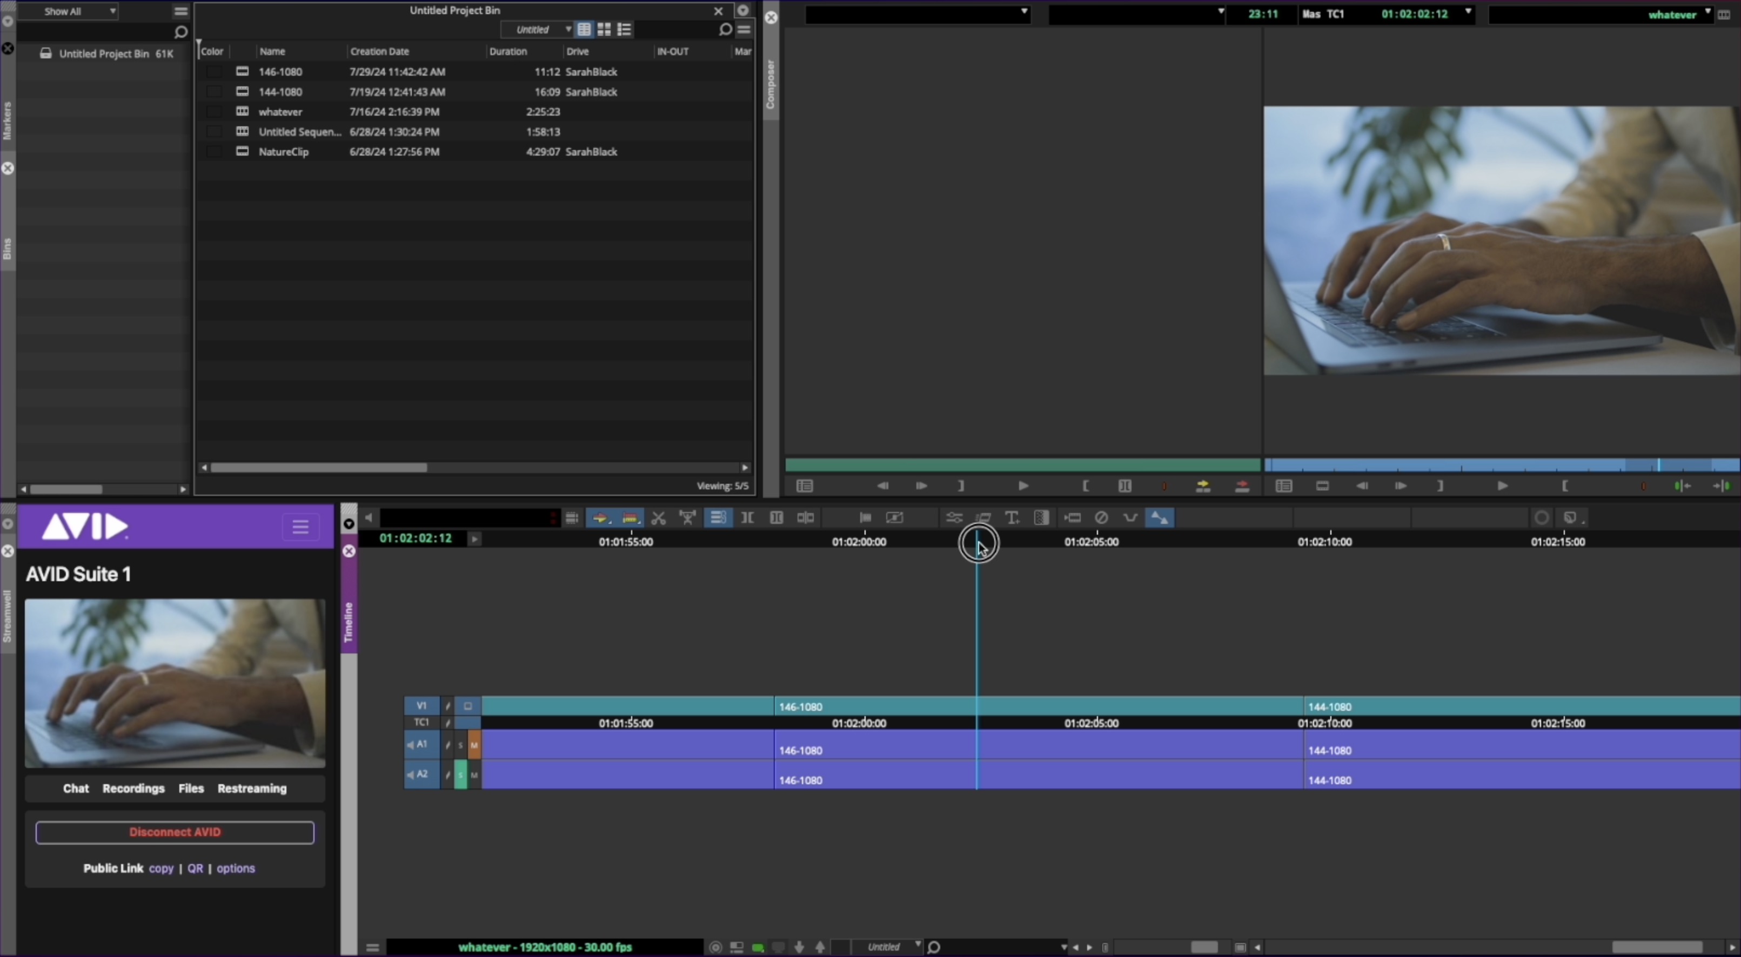1741x957 pixels.
Task: Click the yellow Splice-In arrow in timeline toolbar
Action: pos(600,518)
